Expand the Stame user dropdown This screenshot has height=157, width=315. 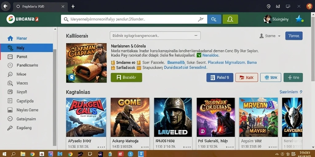click(x=270, y=36)
